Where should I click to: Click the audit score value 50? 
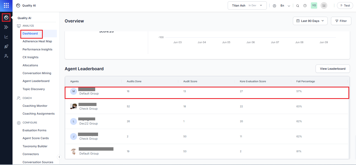point(185,137)
